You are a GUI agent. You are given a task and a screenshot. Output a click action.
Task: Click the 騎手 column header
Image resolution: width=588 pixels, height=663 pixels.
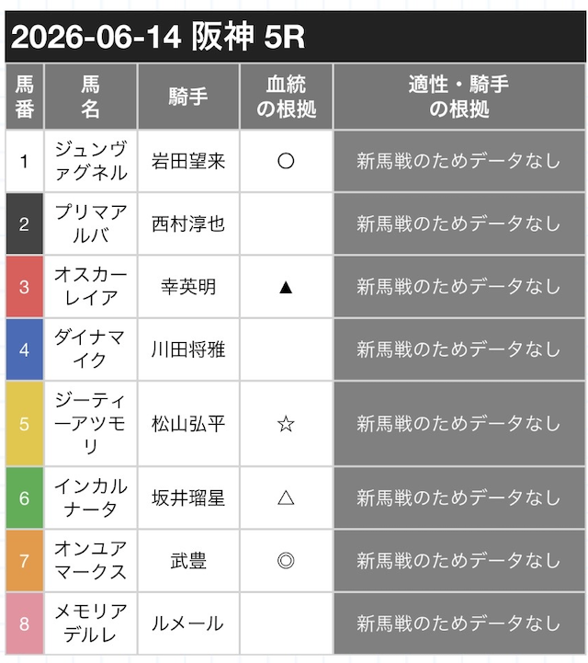coord(188,97)
